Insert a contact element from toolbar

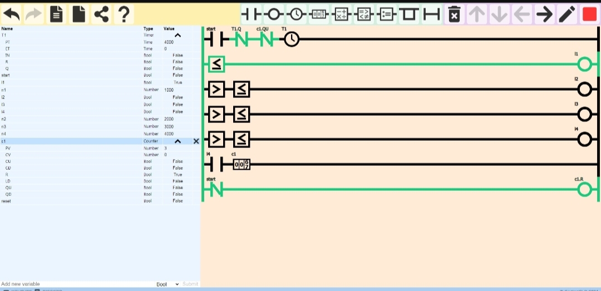pos(250,14)
